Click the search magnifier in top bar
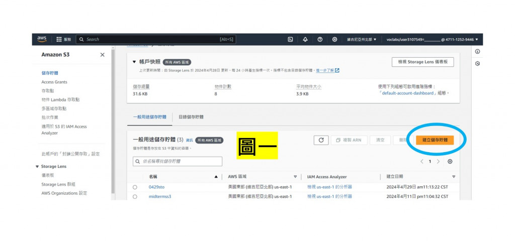This screenshot has width=515, height=244. coord(81,39)
